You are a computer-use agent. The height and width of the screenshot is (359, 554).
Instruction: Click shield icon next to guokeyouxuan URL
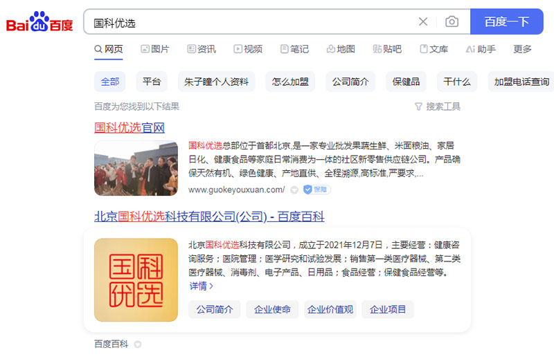(294, 190)
